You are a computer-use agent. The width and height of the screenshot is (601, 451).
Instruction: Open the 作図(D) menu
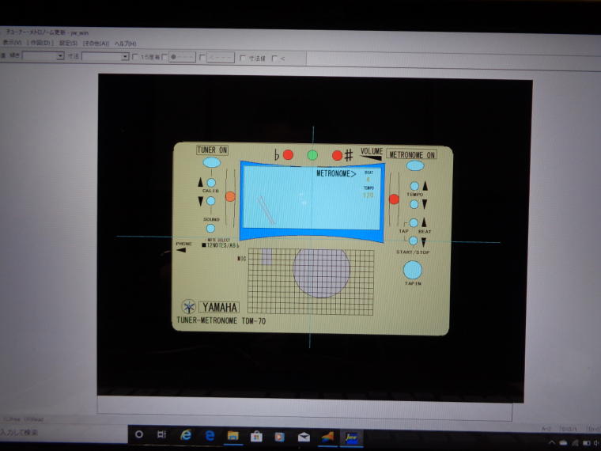pyautogui.click(x=40, y=42)
